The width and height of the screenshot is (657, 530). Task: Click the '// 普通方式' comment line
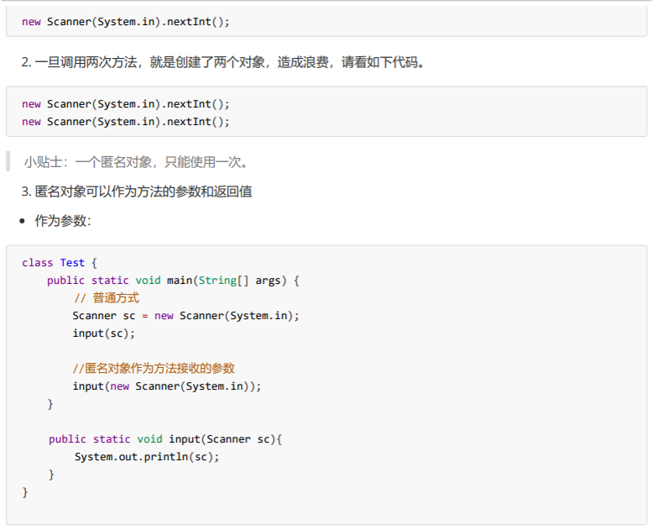pyautogui.click(x=106, y=298)
